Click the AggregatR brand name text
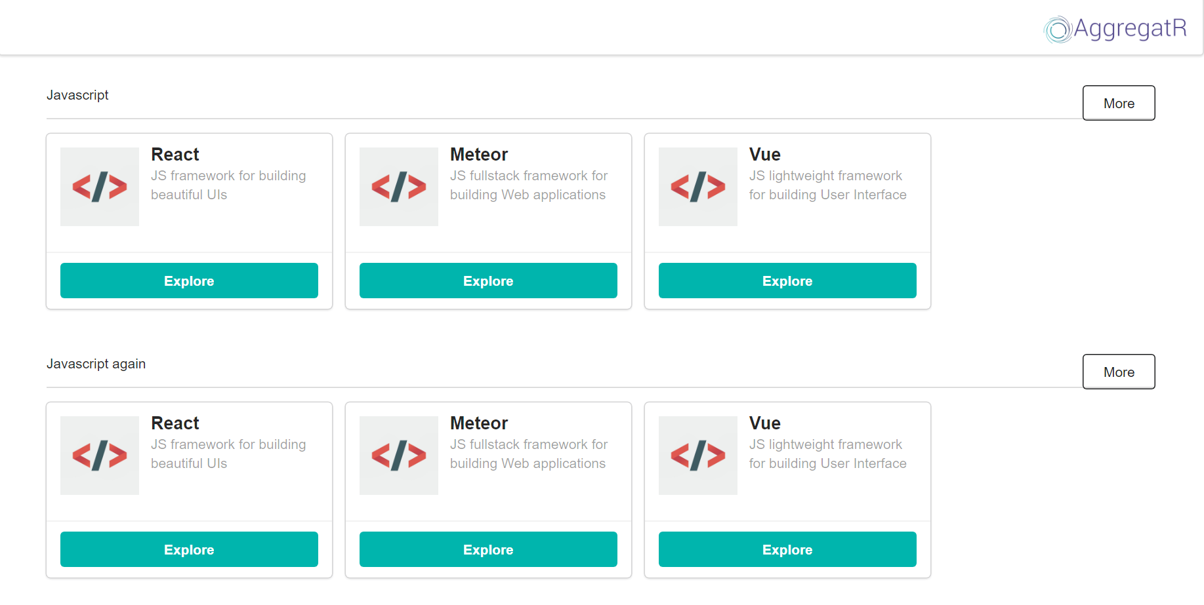This screenshot has height=605, width=1204. pyautogui.click(x=1130, y=28)
